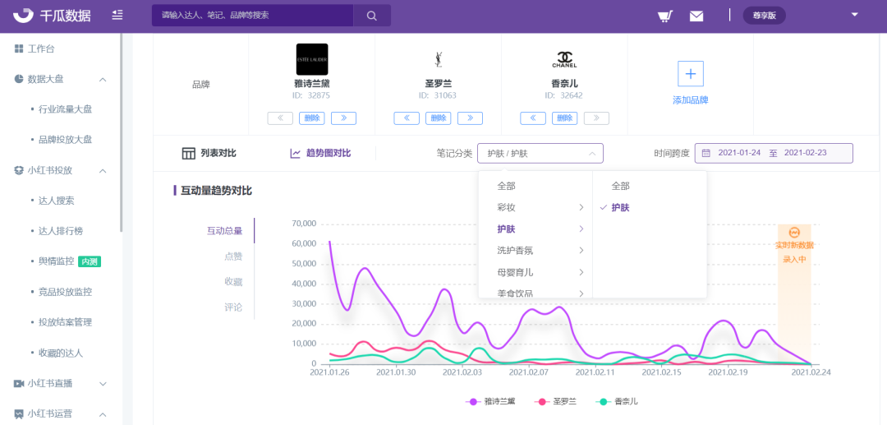Image resolution: width=887 pixels, height=425 pixels.
Task: Expand the 洗护香氛 category option
Action: pos(535,251)
